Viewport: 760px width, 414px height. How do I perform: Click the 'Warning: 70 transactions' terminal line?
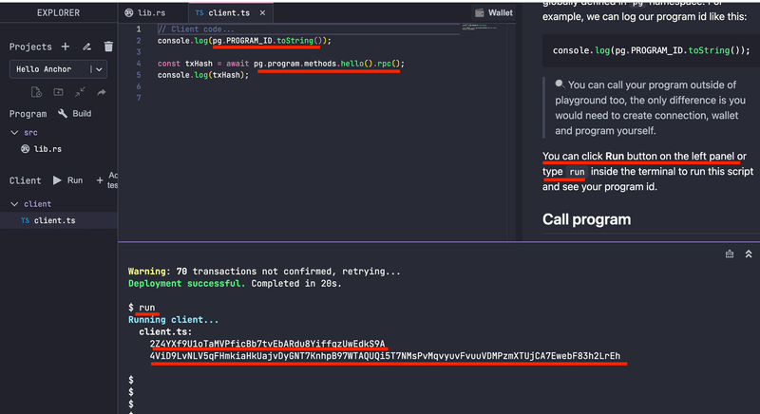[264, 272]
